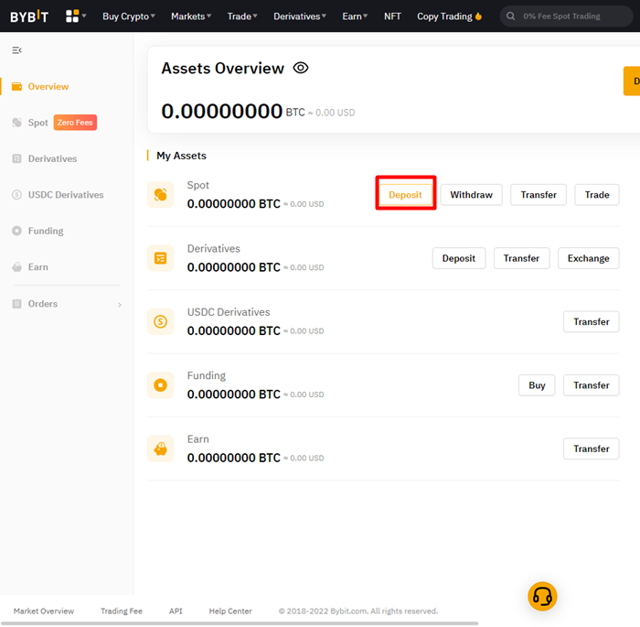Click the Derivatives asset row icon
The image size is (640, 627).
click(x=160, y=258)
